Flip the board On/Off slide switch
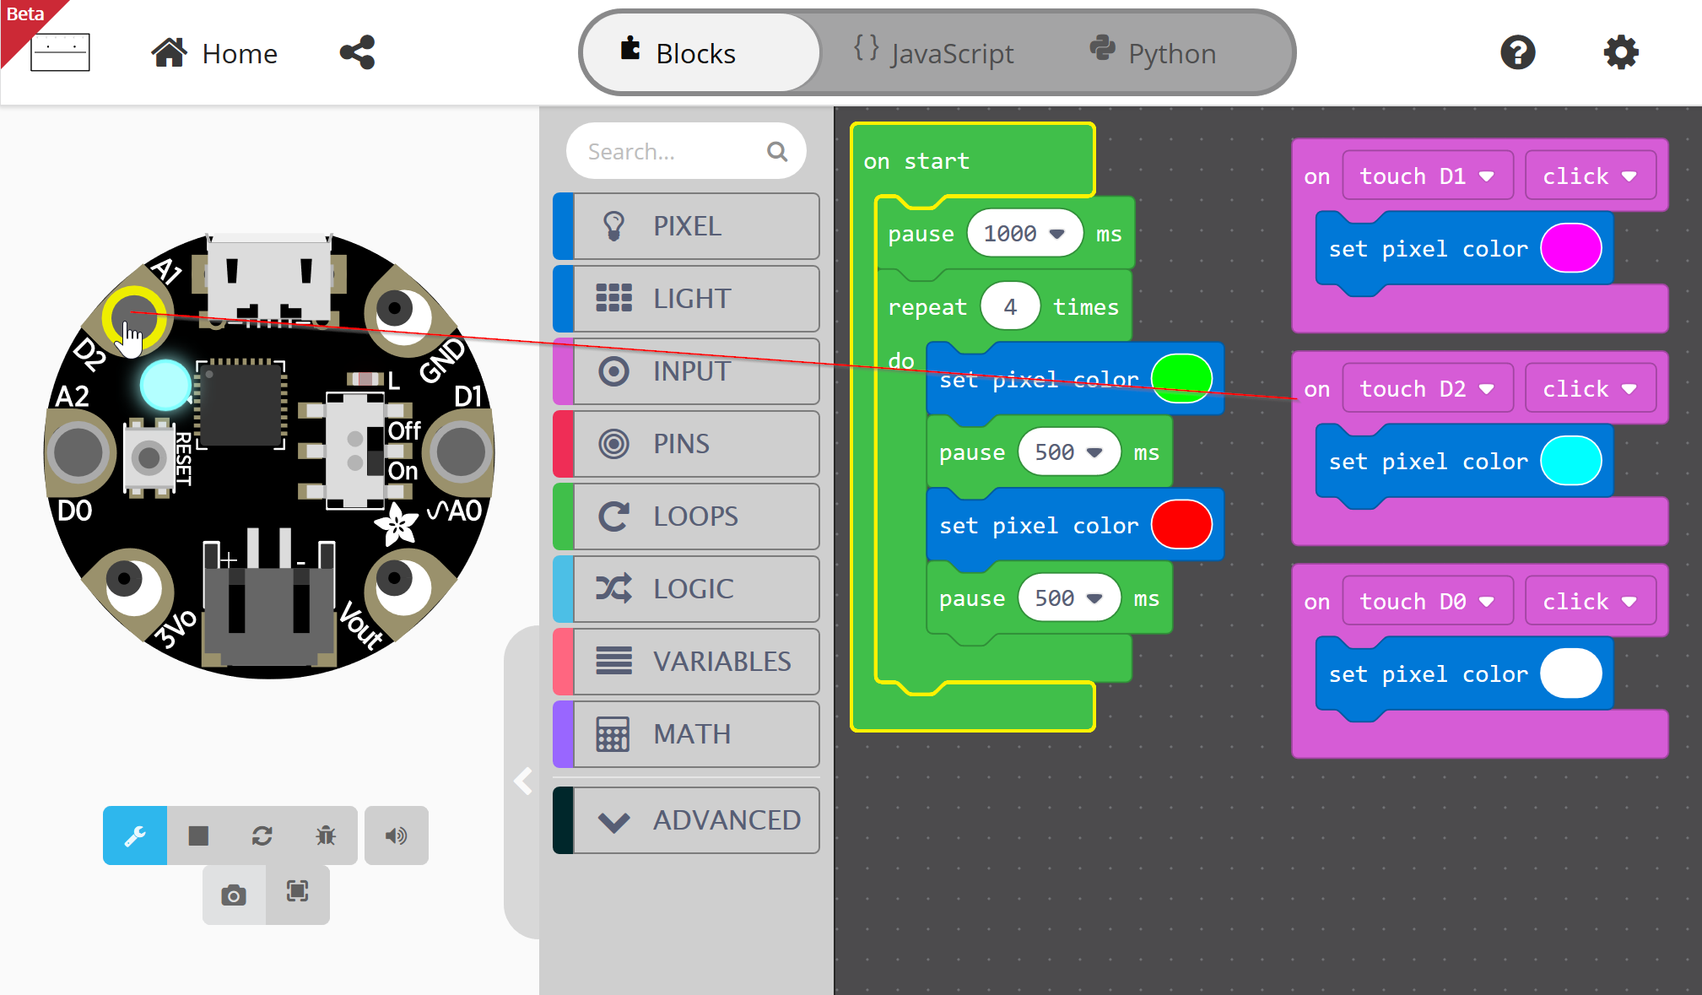 click(355, 451)
